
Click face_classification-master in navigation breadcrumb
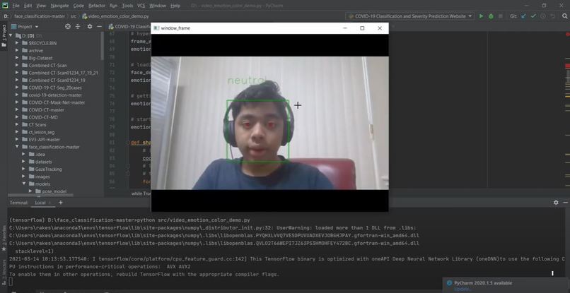pos(40,16)
